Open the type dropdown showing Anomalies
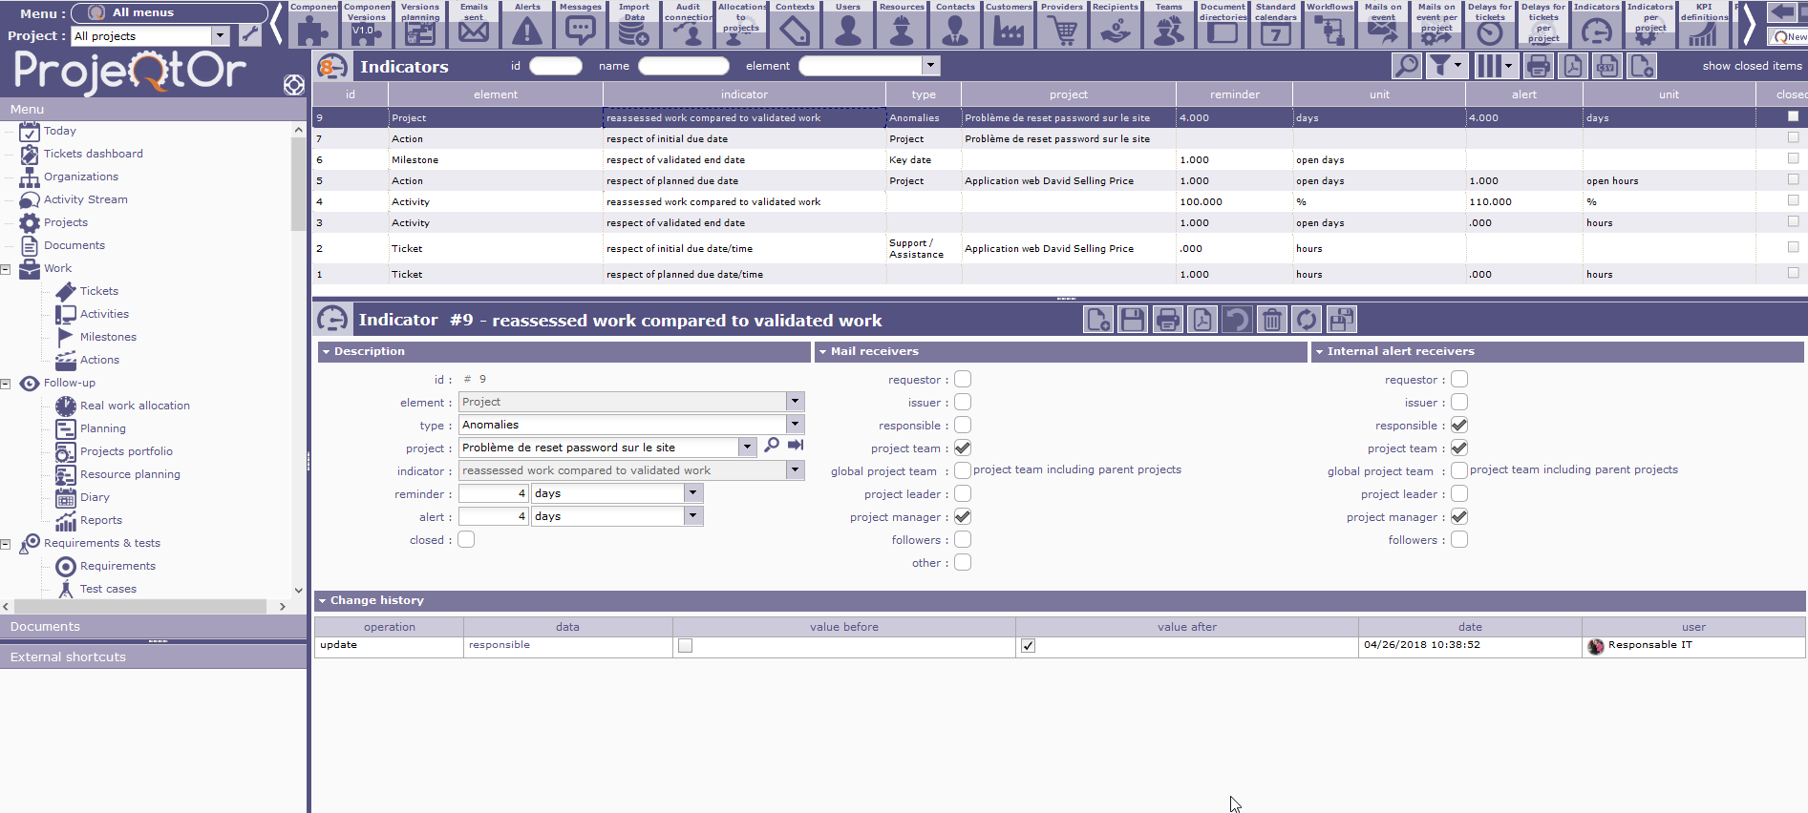This screenshot has height=813, width=1808. pos(795,425)
